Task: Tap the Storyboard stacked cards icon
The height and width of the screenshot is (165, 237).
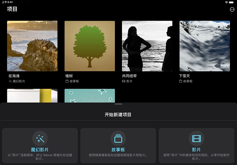Action: [118, 139]
